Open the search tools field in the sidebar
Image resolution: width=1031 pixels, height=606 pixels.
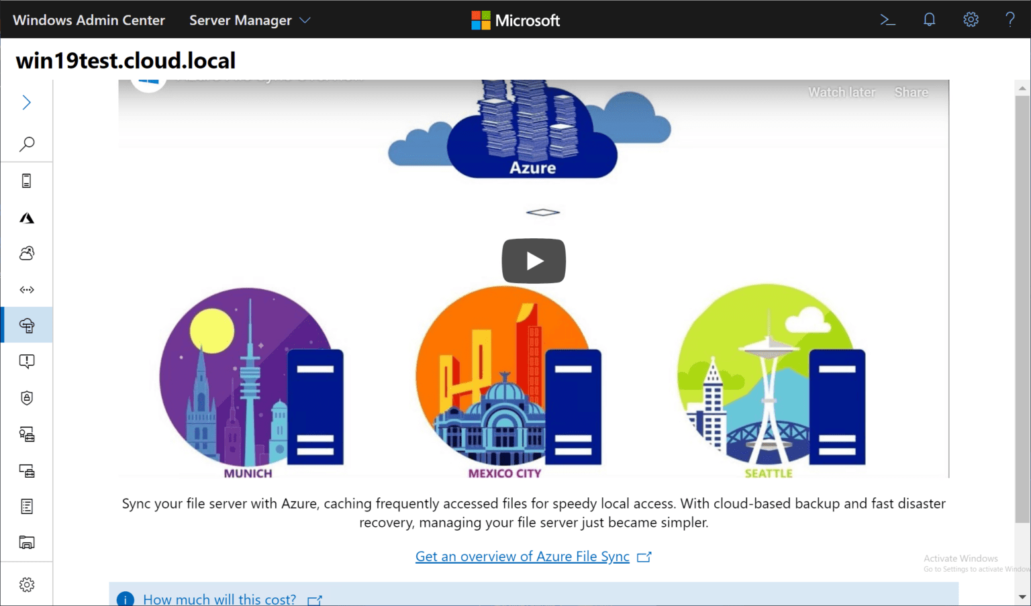[x=27, y=144]
